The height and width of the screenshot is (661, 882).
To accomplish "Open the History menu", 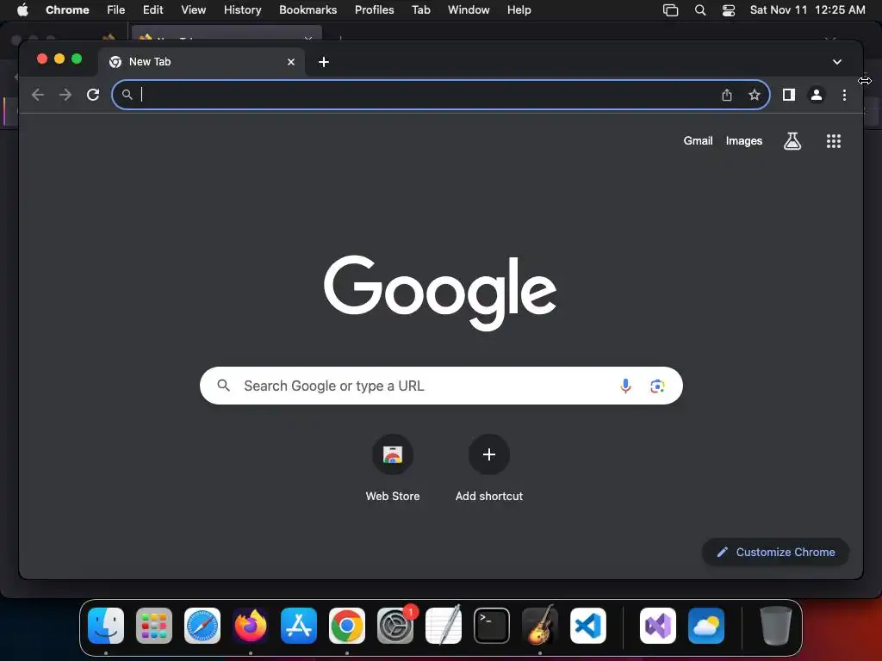I will [x=242, y=10].
